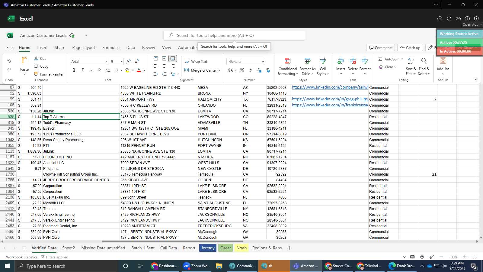Click the Insert cells icon
The width and height of the screenshot is (483, 272).
click(x=341, y=61)
